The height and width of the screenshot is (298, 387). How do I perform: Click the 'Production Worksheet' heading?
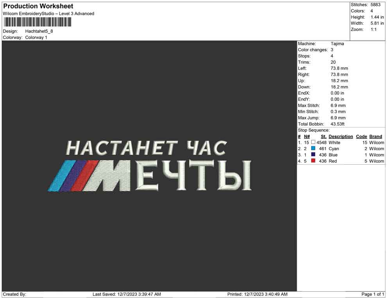coord(38,6)
